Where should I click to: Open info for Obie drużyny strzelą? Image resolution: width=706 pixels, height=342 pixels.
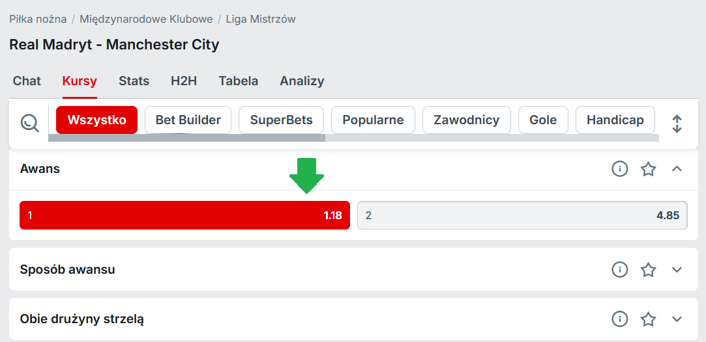tap(619, 319)
